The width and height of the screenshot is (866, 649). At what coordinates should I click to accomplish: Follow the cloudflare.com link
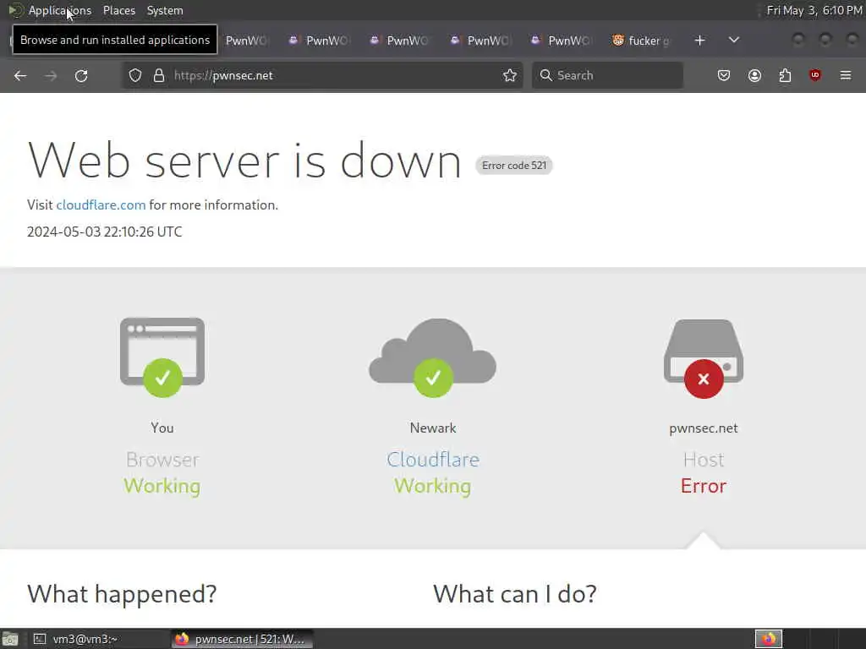101,205
